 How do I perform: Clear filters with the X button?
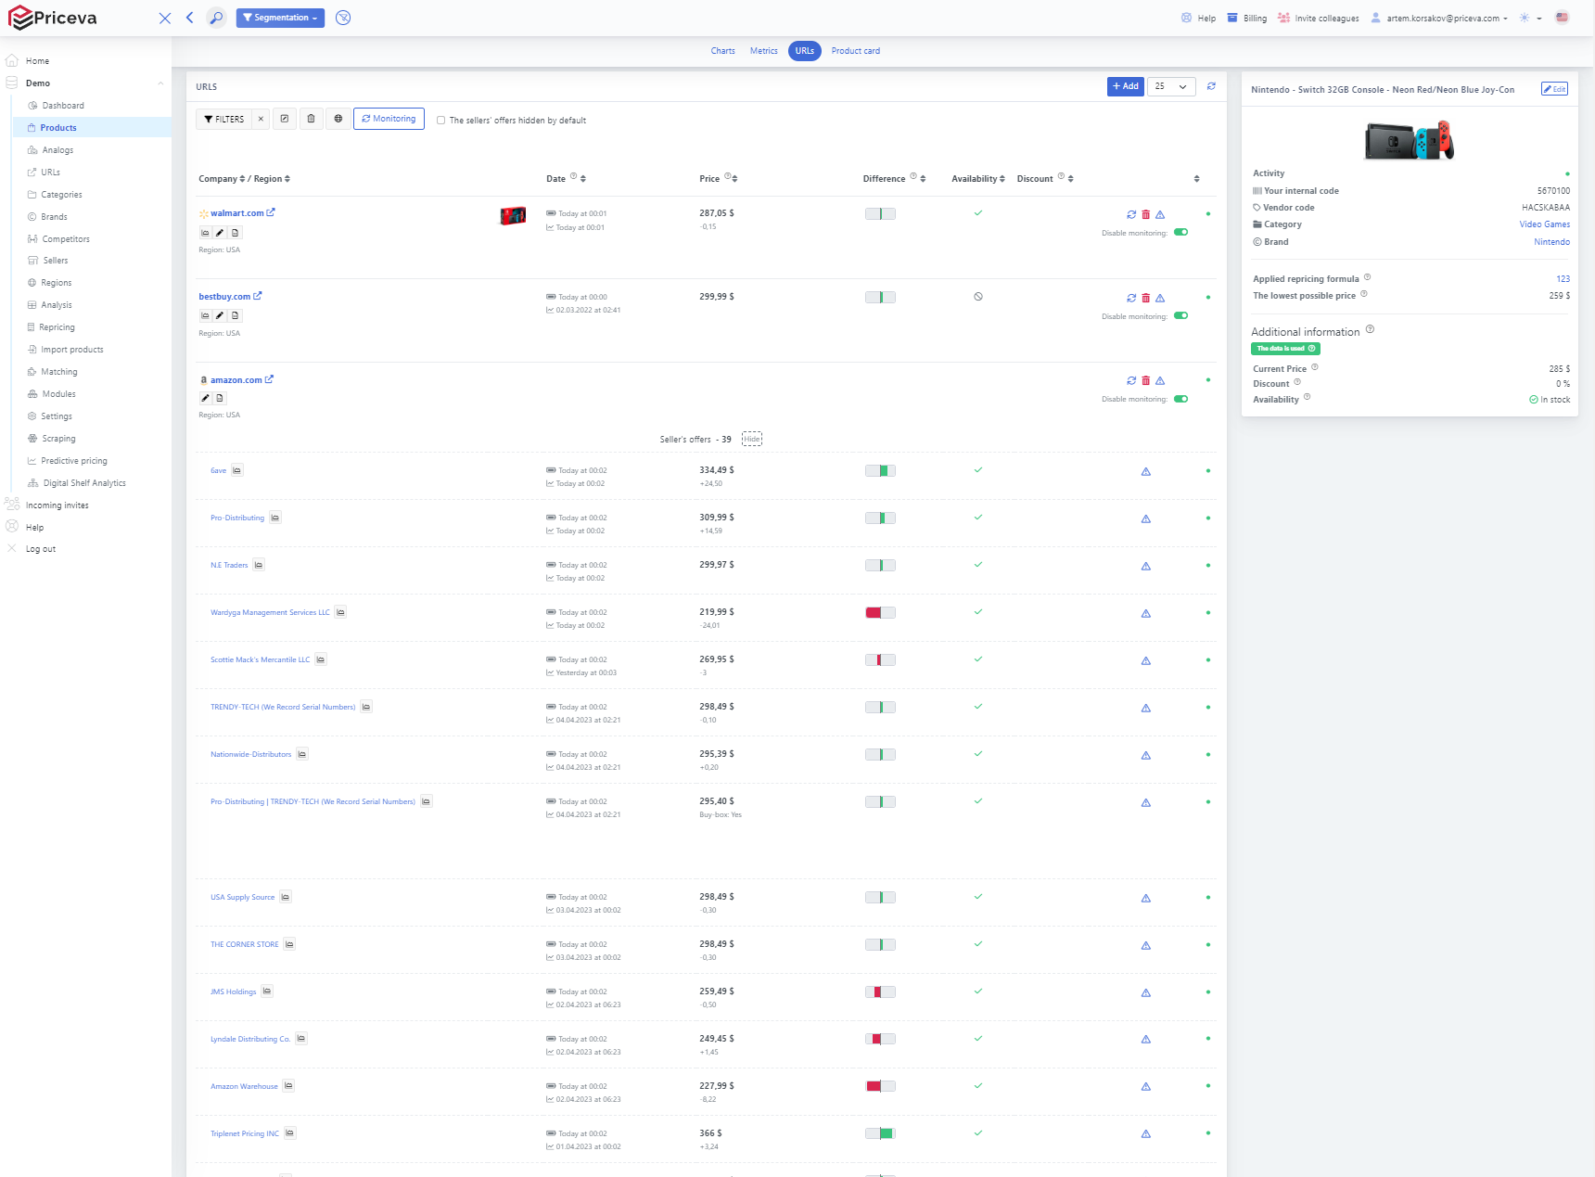(x=261, y=119)
